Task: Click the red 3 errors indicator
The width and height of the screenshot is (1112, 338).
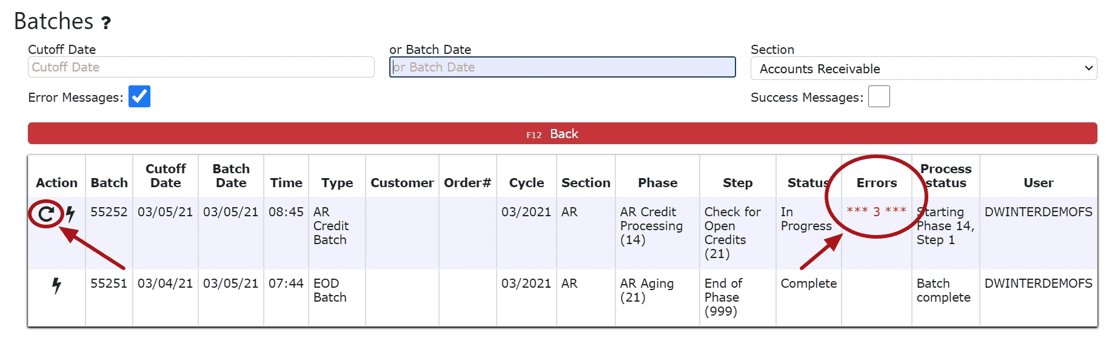Action: click(876, 211)
